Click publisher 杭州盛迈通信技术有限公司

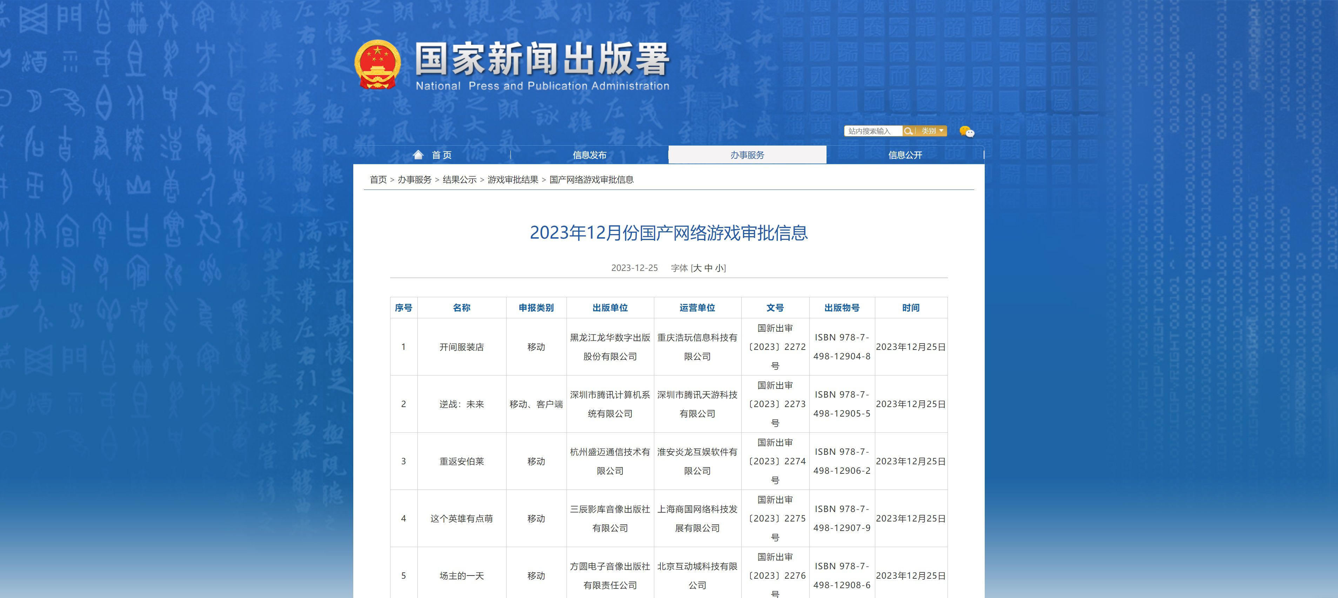(610, 461)
